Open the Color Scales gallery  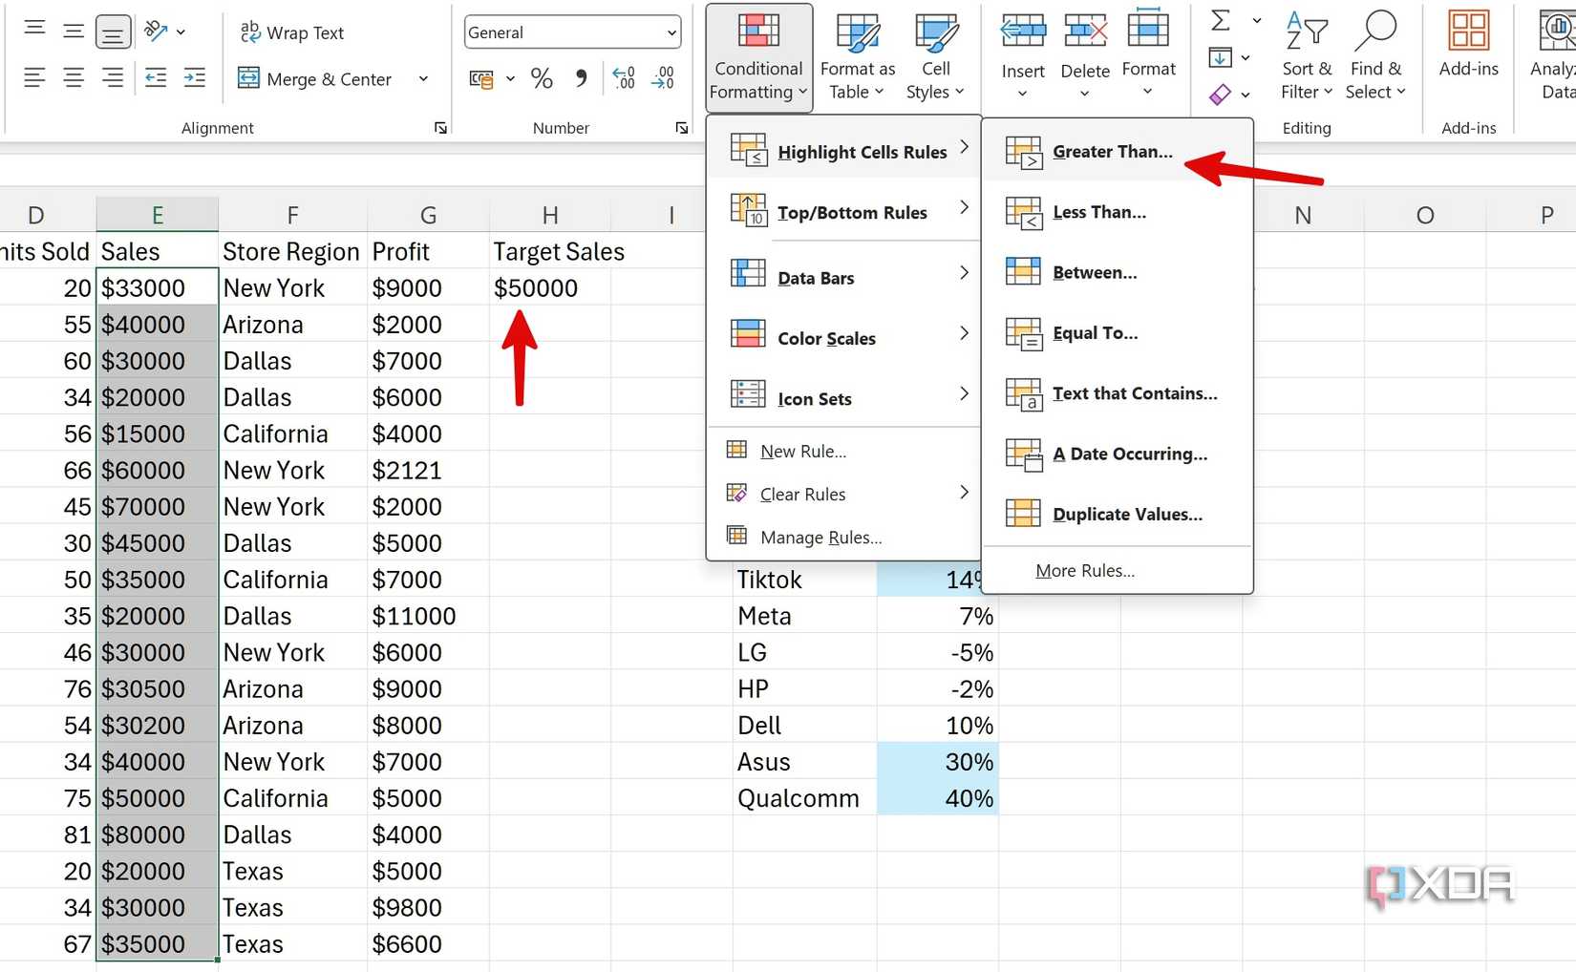pos(826,337)
